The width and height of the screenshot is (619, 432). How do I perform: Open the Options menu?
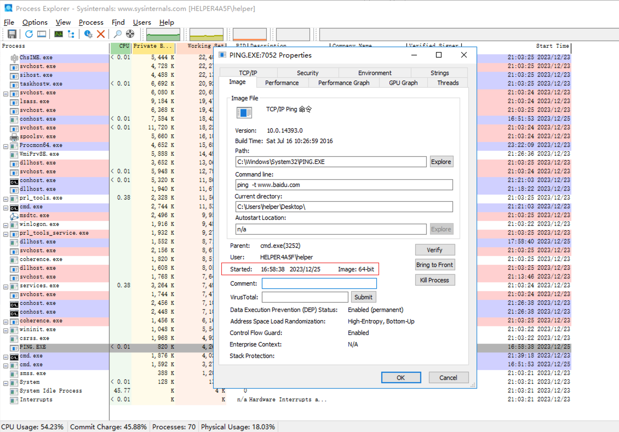tap(35, 22)
